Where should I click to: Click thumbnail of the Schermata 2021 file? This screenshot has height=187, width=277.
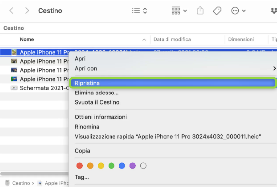[14, 88]
